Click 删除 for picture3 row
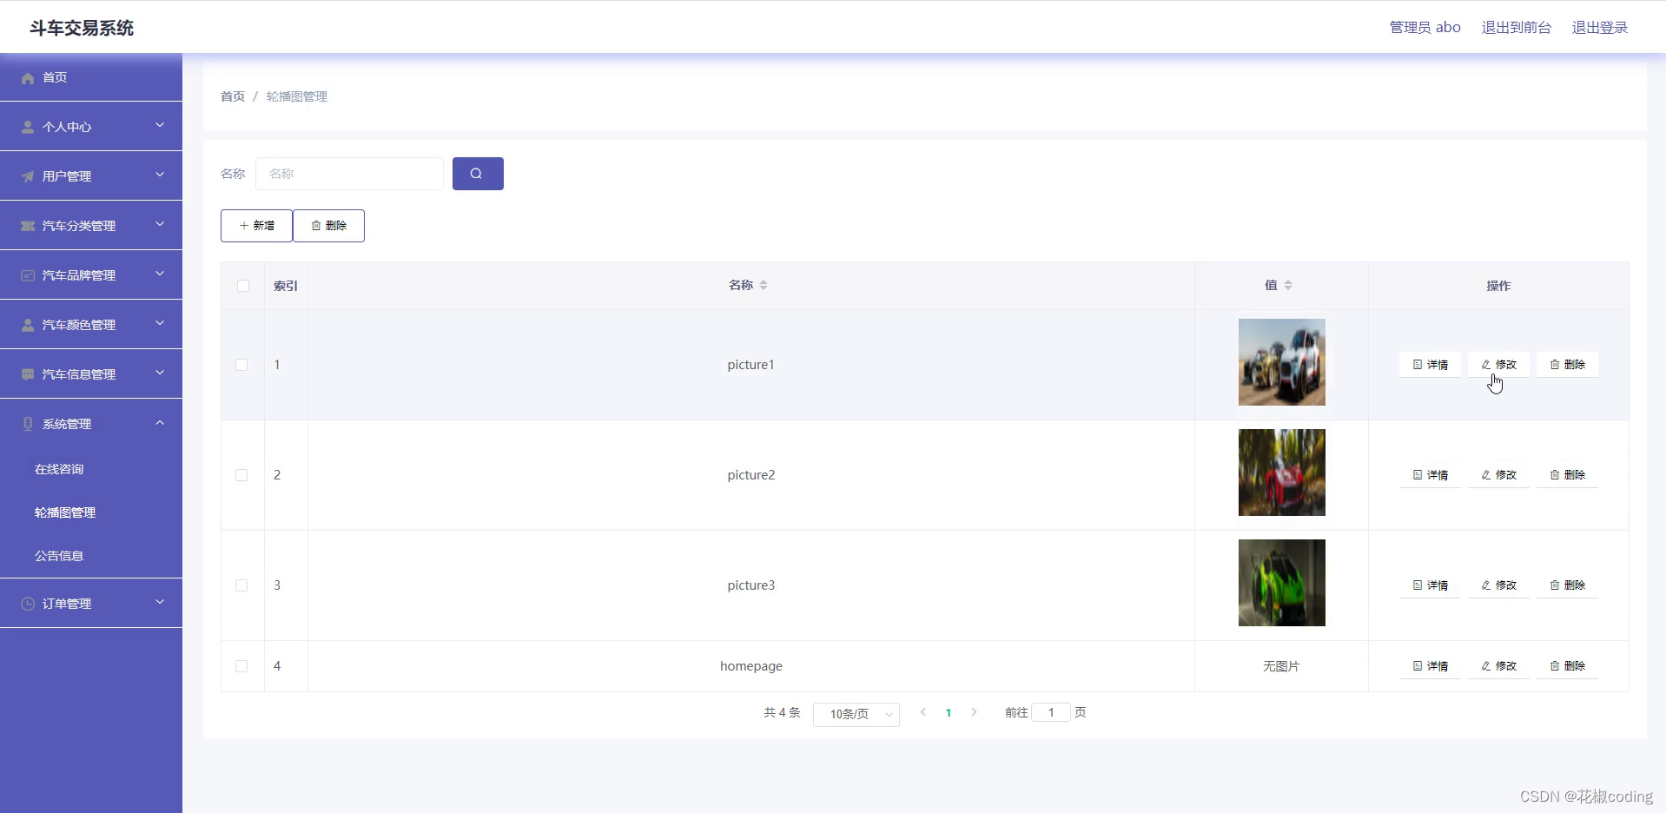The width and height of the screenshot is (1666, 813). 1567,585
